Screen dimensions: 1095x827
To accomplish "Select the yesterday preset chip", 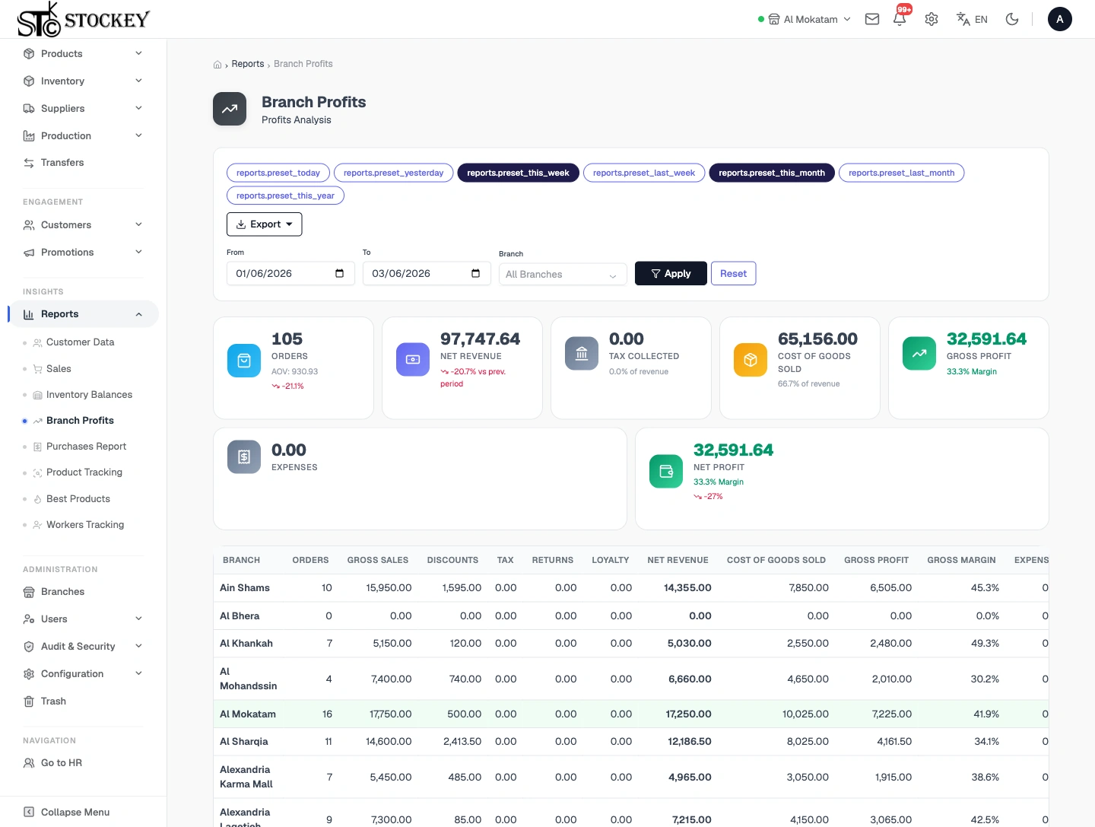I will click(x=394, y=173).
